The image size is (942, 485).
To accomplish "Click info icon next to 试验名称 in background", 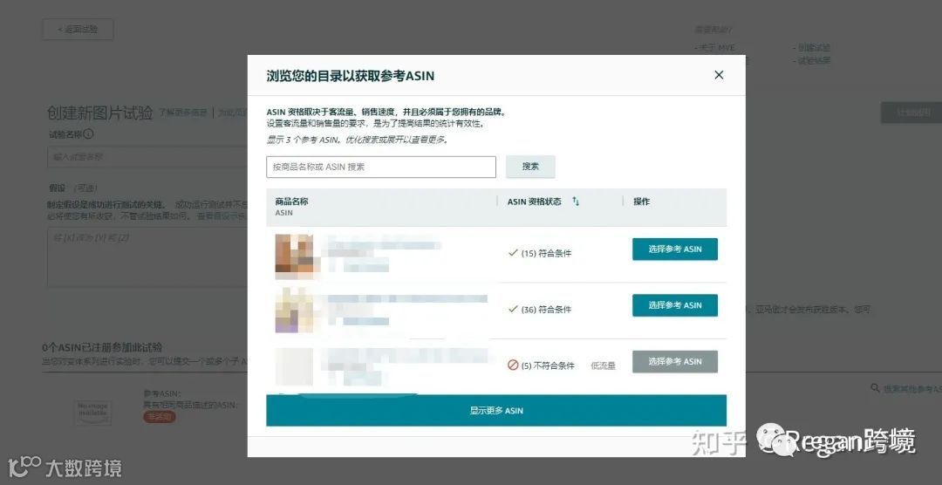I will (88, 134).
